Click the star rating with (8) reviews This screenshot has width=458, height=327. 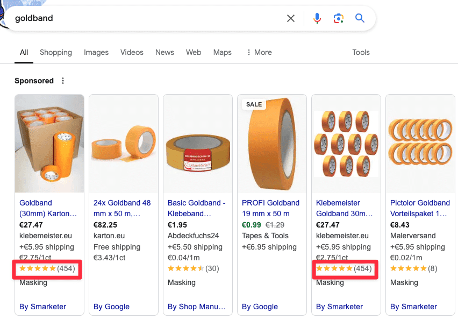(414, 268)
